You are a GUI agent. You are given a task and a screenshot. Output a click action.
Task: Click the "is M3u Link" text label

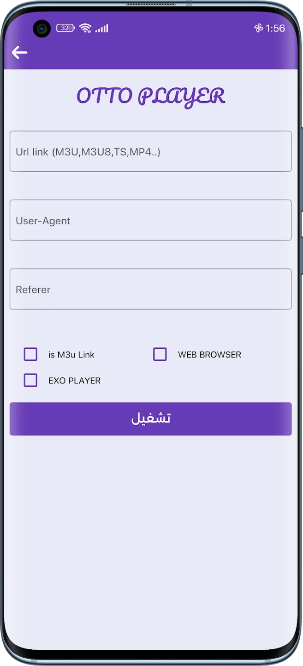click(71, 355)
